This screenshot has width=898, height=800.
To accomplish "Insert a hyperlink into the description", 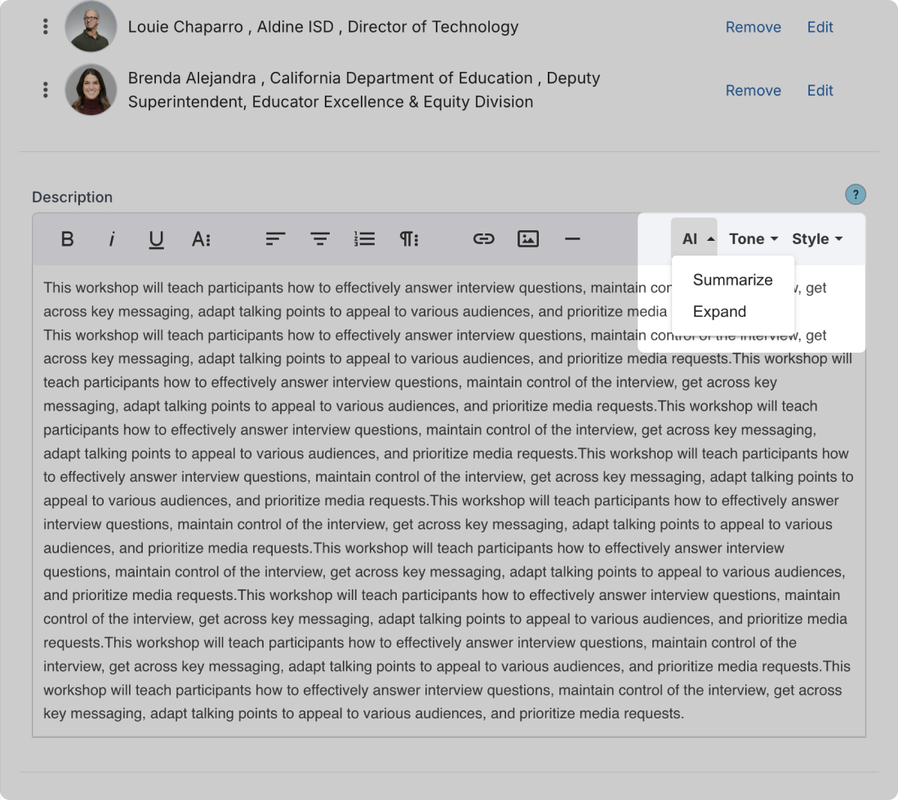I will tap(483, 239).
